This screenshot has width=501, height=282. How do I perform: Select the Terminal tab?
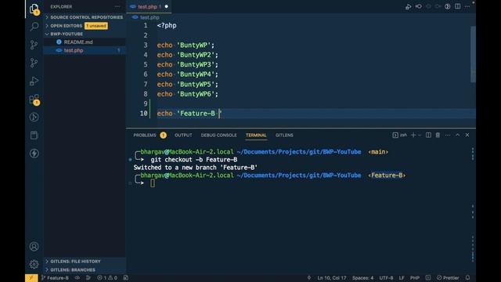click(x=256, y=136)
